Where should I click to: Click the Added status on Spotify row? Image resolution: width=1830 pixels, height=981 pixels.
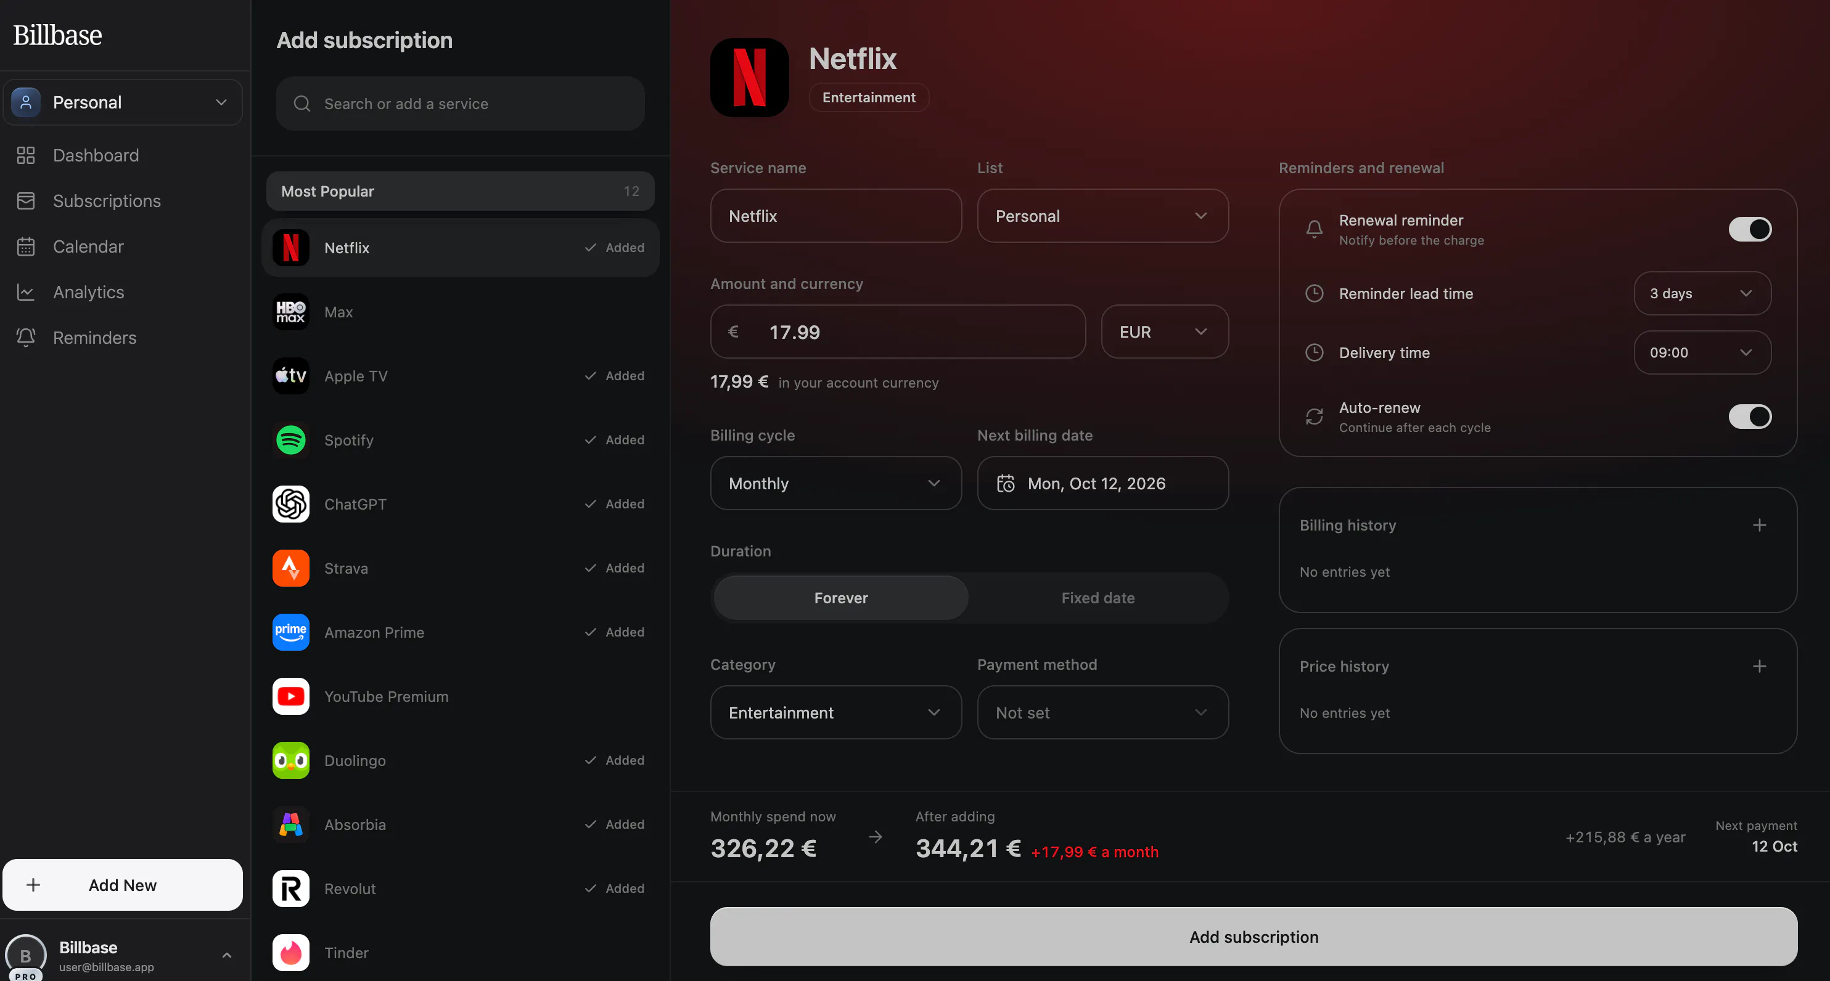pyautogui.click(x=615, y=439)
